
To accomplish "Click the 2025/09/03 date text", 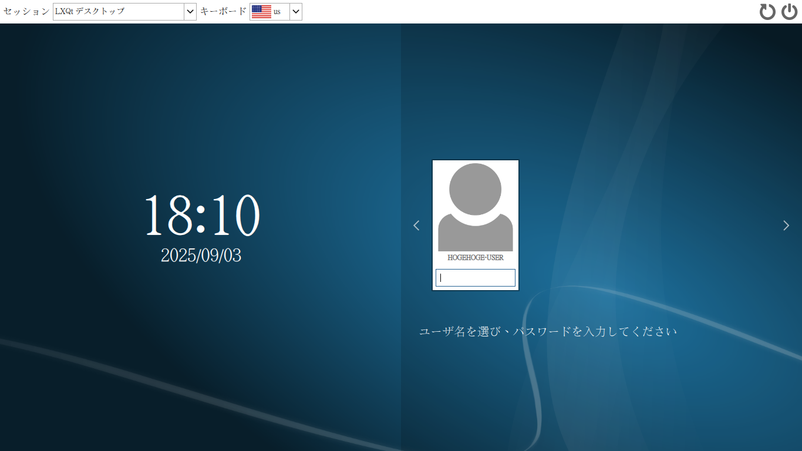I will coord(201,255).
